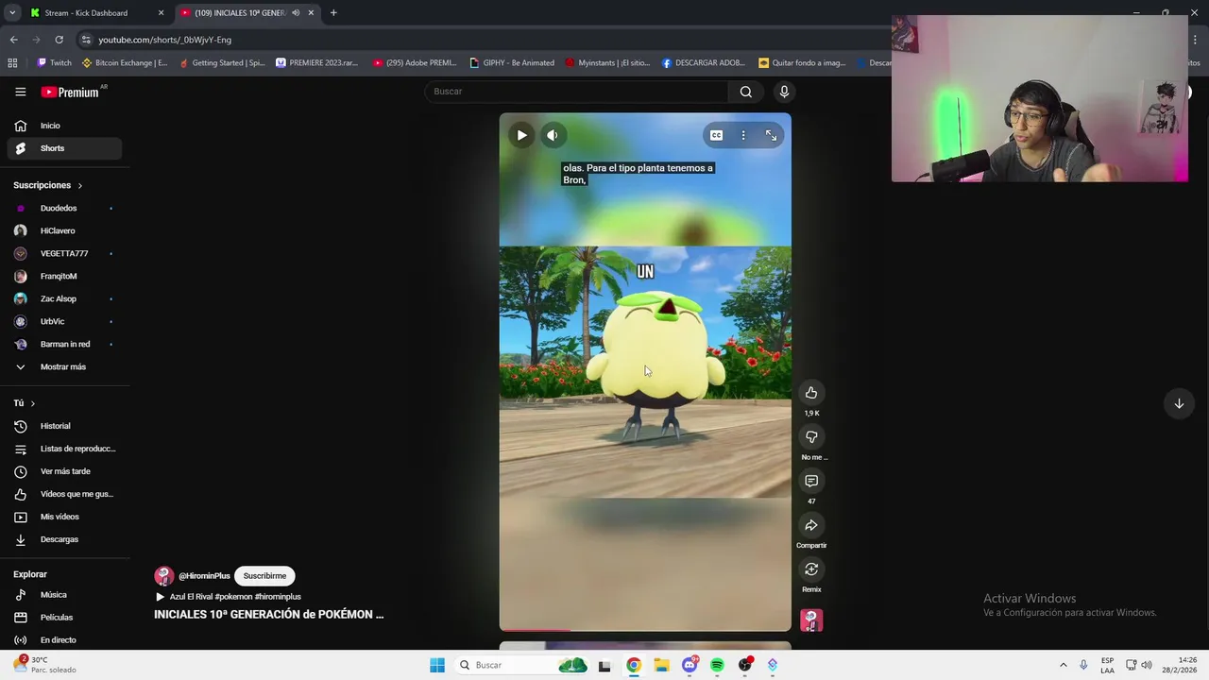Go to next Short with down arrow

[1179, 404]
